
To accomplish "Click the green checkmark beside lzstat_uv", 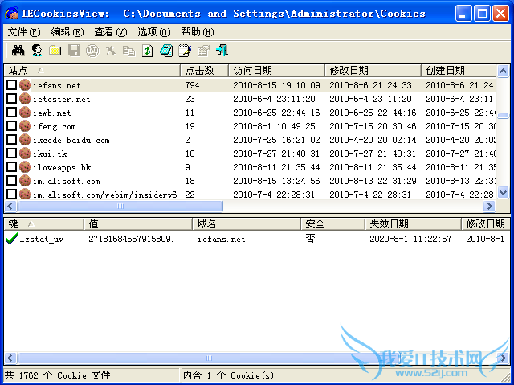I will [x=12, y=239].
